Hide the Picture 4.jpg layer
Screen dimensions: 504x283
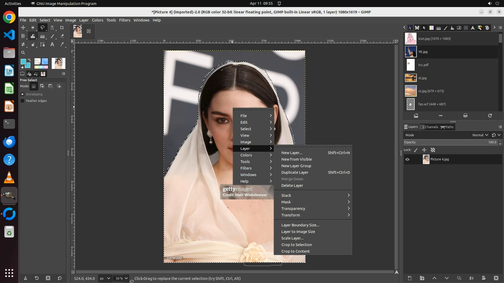[407, 159]
